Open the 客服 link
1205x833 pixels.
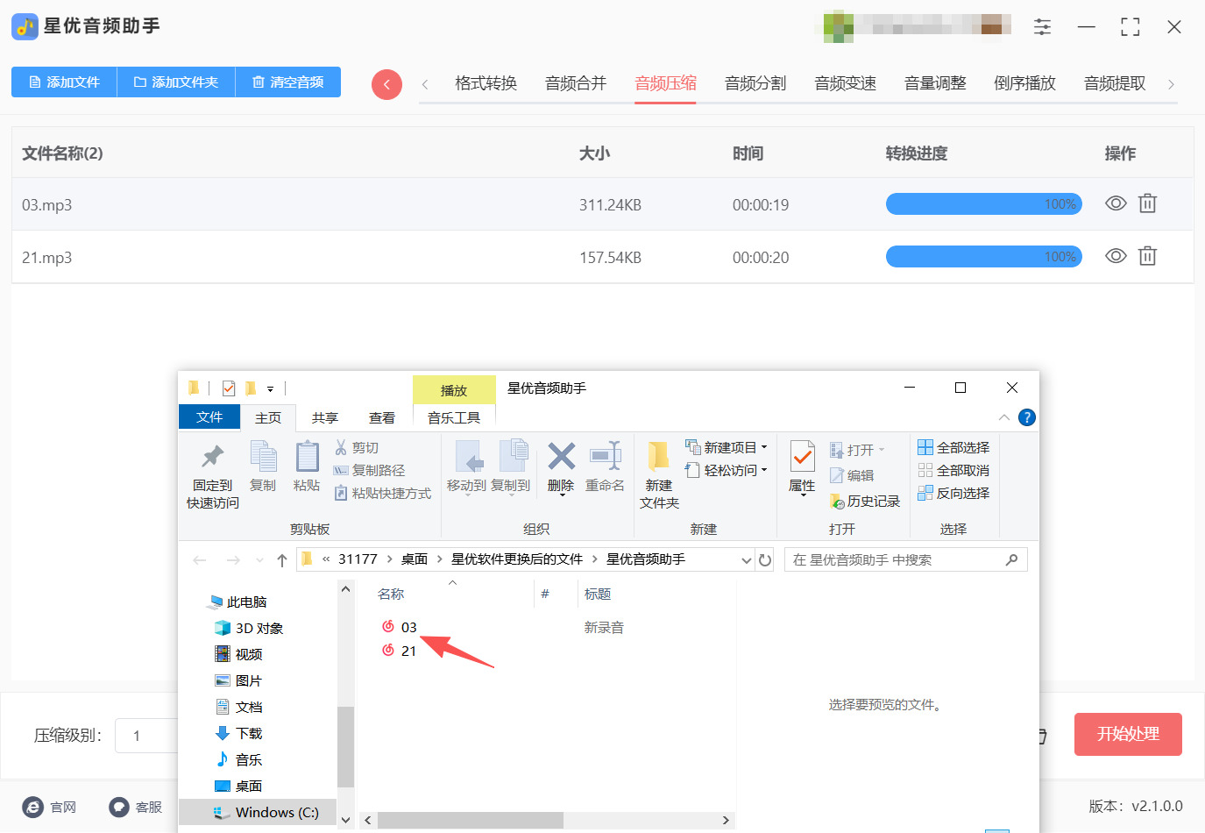point(136,807)
